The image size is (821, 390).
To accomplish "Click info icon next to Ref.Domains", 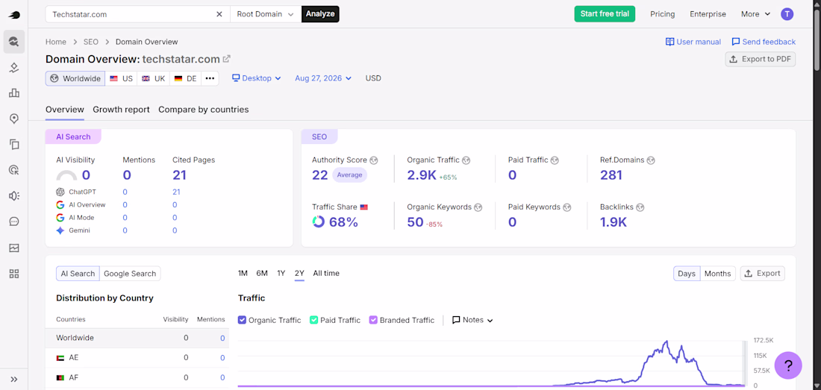I will click(651, 160).
